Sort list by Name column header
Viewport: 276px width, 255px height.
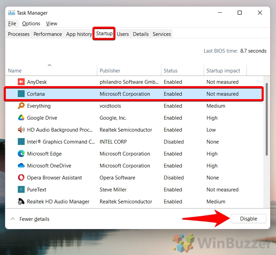coord(15,71)
